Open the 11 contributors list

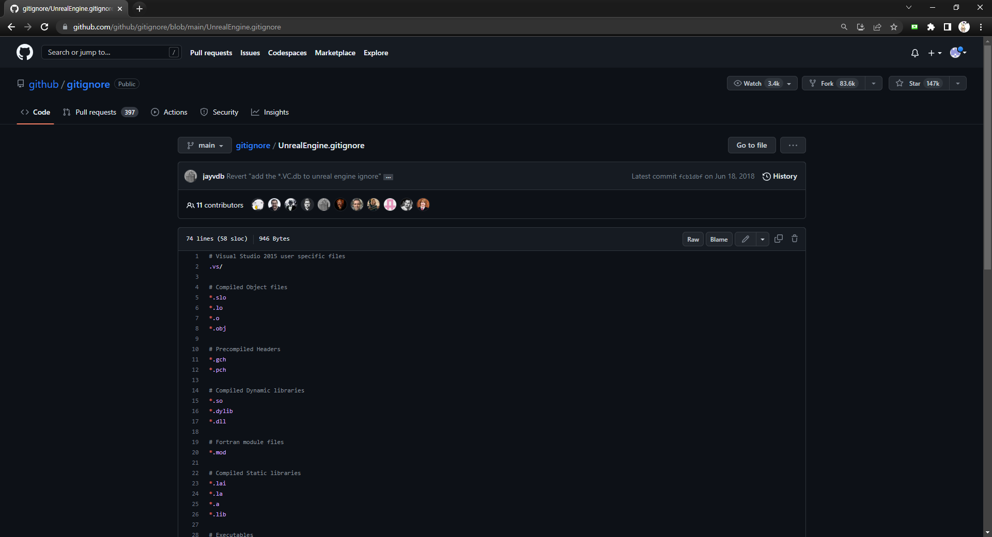(215, 205)
